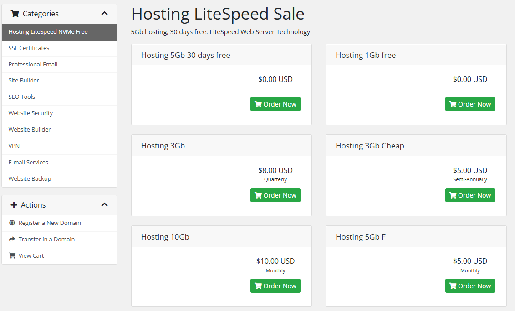Viewport: 515px width, 311px height.
Task: Click the Hosting 10Gb title
Action: tap(165, 237)
